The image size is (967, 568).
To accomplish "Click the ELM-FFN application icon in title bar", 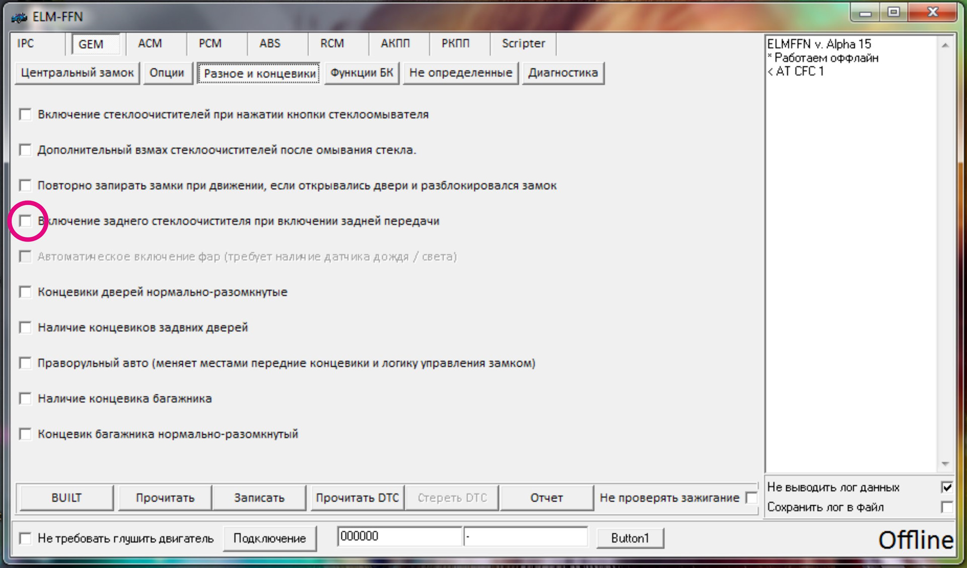I will (x=19, y=16).
